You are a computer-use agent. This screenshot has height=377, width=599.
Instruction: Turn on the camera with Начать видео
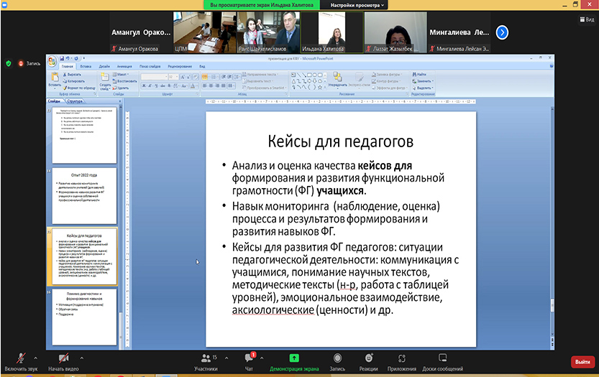[x=63, y=360]
